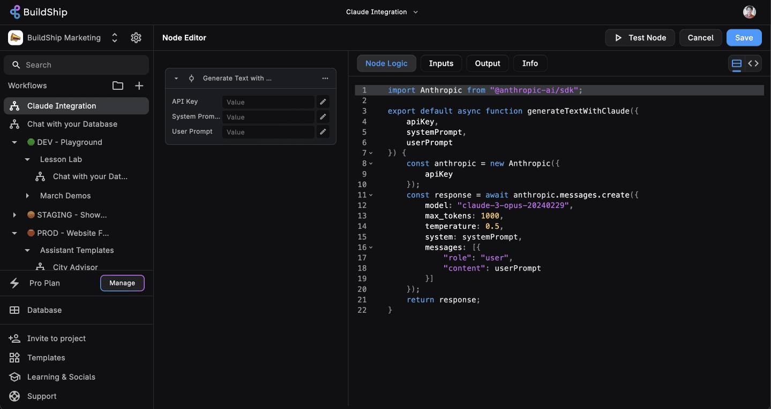Open the User Prompt pencil editor

323,132
